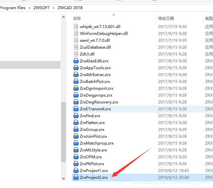
Task: Select file name ZrxPltPlot.zrx
Action: (x=92, y=164)
